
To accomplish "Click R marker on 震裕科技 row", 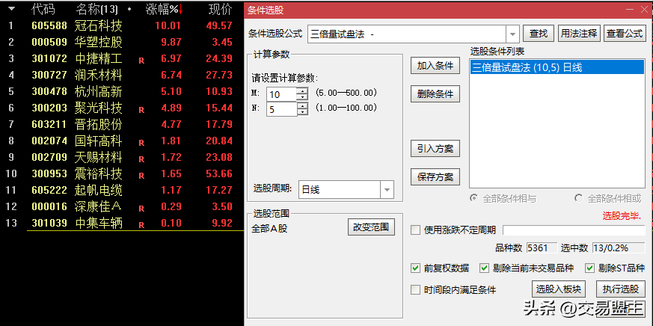I will [x=141, y=175].
